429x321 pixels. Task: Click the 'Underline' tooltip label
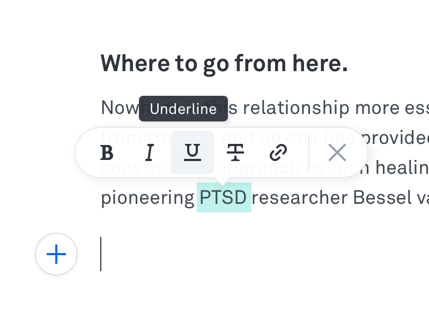(x=183, y=109)
